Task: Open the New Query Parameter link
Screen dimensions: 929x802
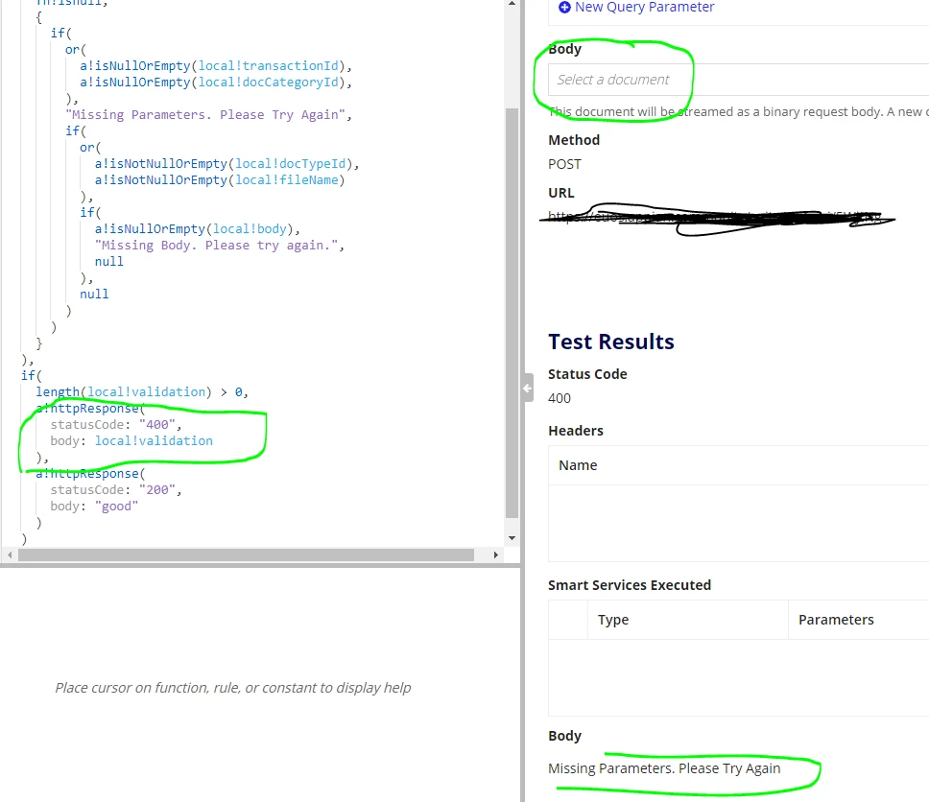Action: pos(644,7)
